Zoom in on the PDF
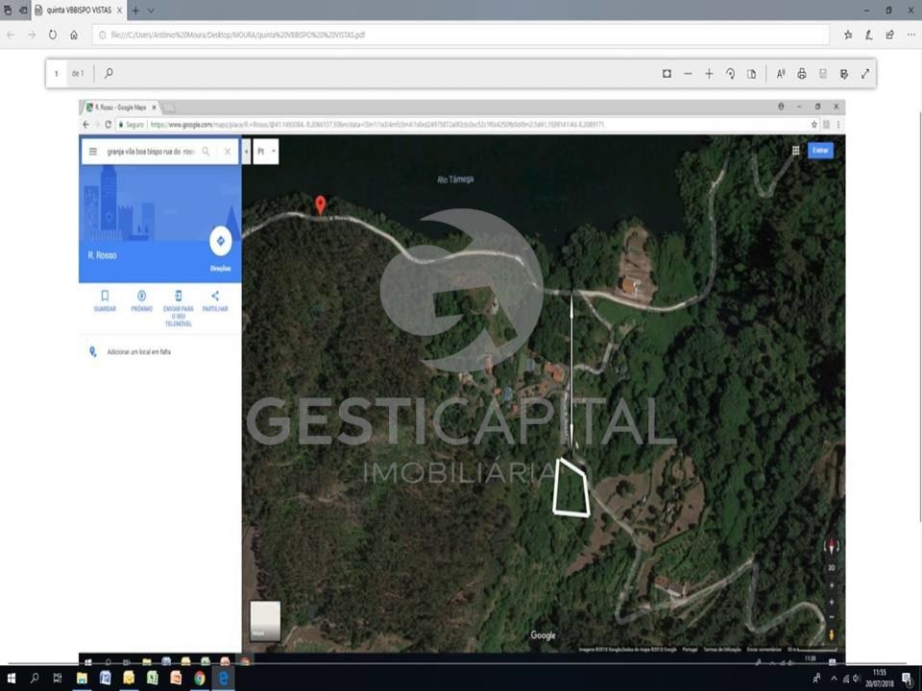Screen dimensions: 922x691 [x=709, y=74]
